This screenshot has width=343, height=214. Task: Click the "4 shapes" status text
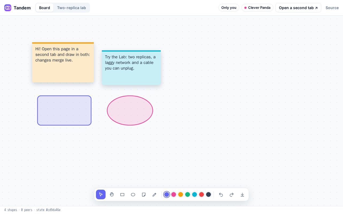point(11,210)
